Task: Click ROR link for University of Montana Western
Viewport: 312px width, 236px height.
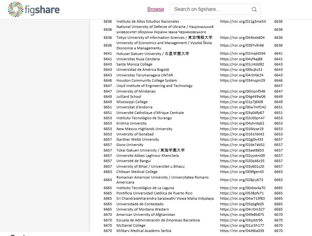Action: tap(242, 210)
